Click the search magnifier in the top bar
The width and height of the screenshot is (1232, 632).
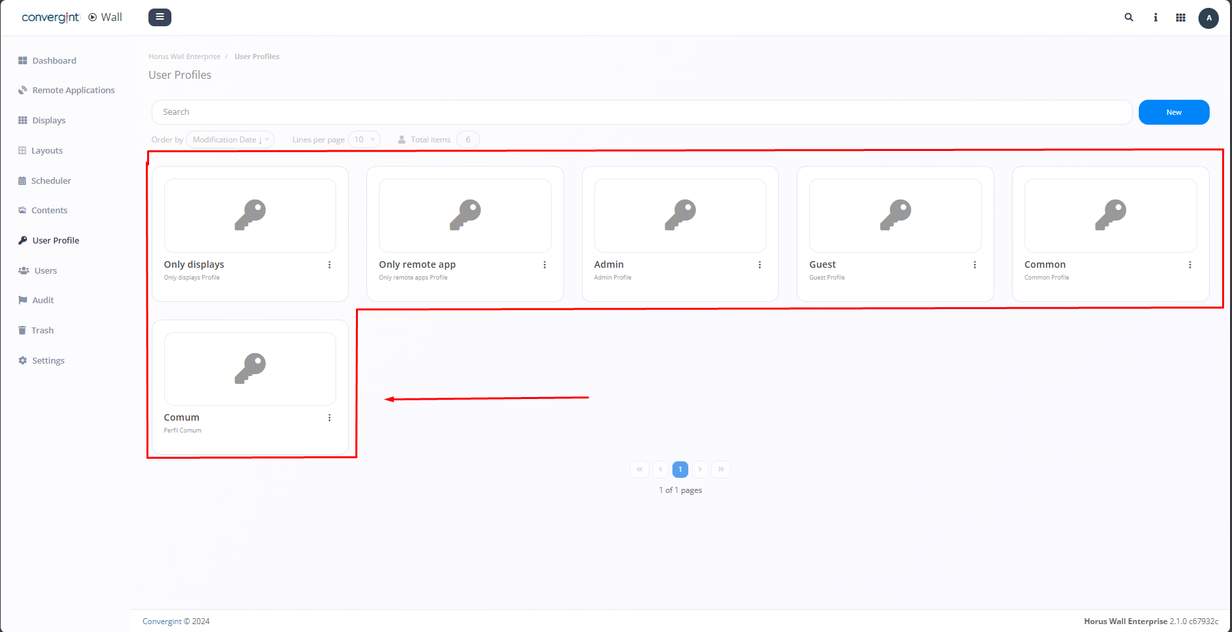coord(1128,17)
